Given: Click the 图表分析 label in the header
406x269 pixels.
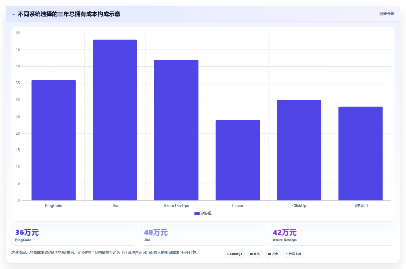Looking at the screenshot, I should (387, 14).
